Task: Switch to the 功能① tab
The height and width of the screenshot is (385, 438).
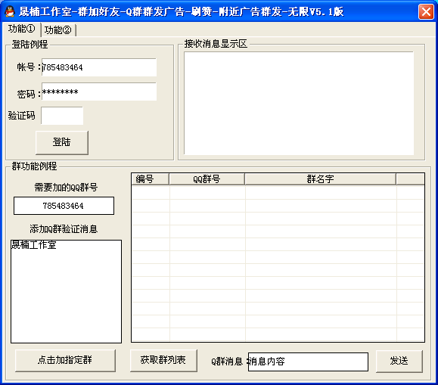Action: click(x=21, y=29)
